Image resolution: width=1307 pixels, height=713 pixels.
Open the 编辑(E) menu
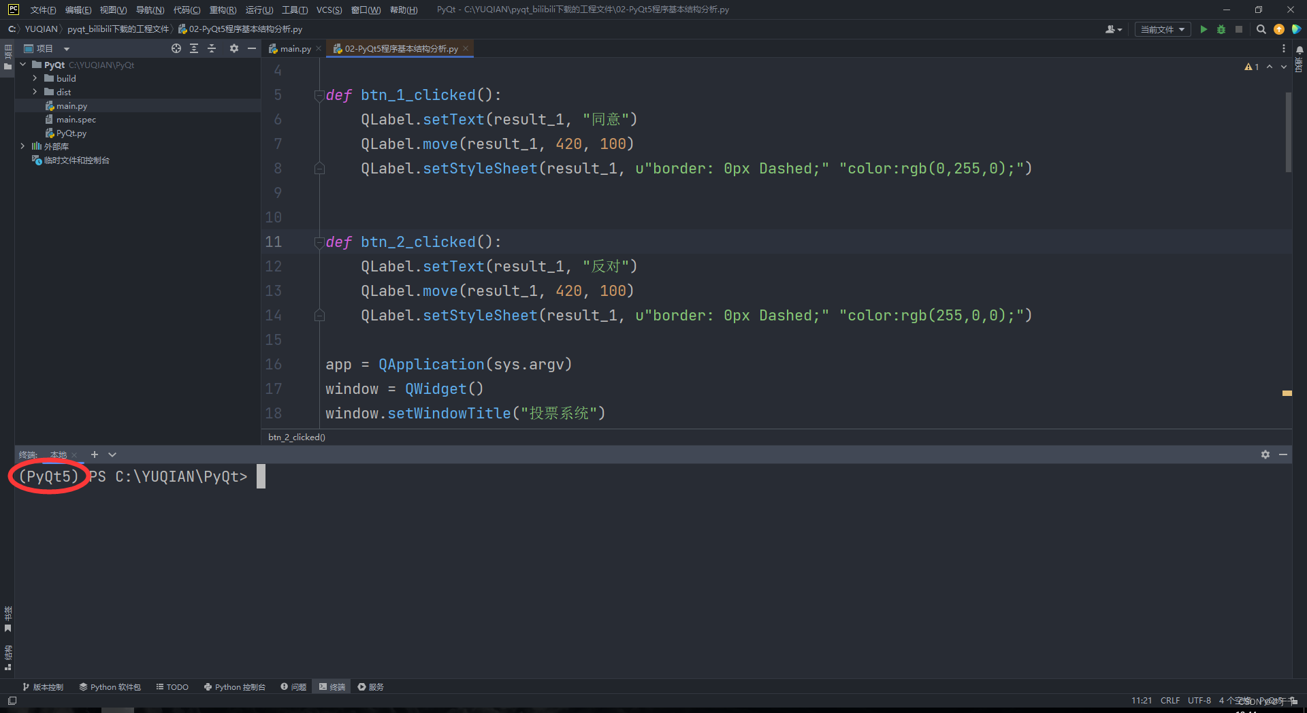pos(78,10)
